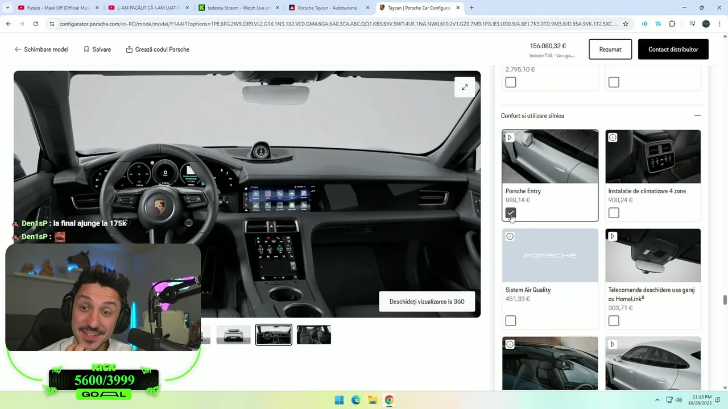Open the network icon in system tray
The height and width of the screenshot is (409, 728).
point(669,400)
